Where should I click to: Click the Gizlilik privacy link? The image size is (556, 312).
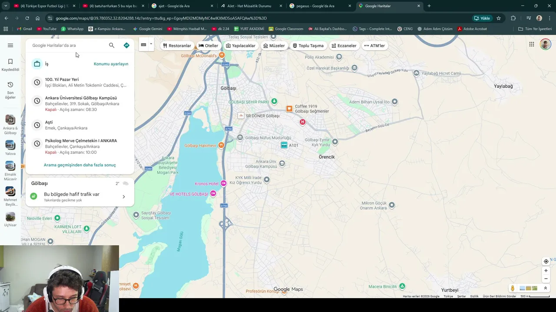(474, 296)
